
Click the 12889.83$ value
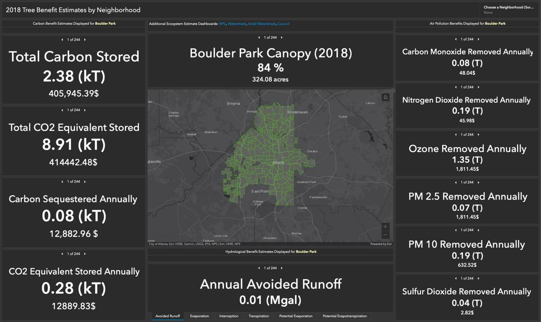coord(73,306)
